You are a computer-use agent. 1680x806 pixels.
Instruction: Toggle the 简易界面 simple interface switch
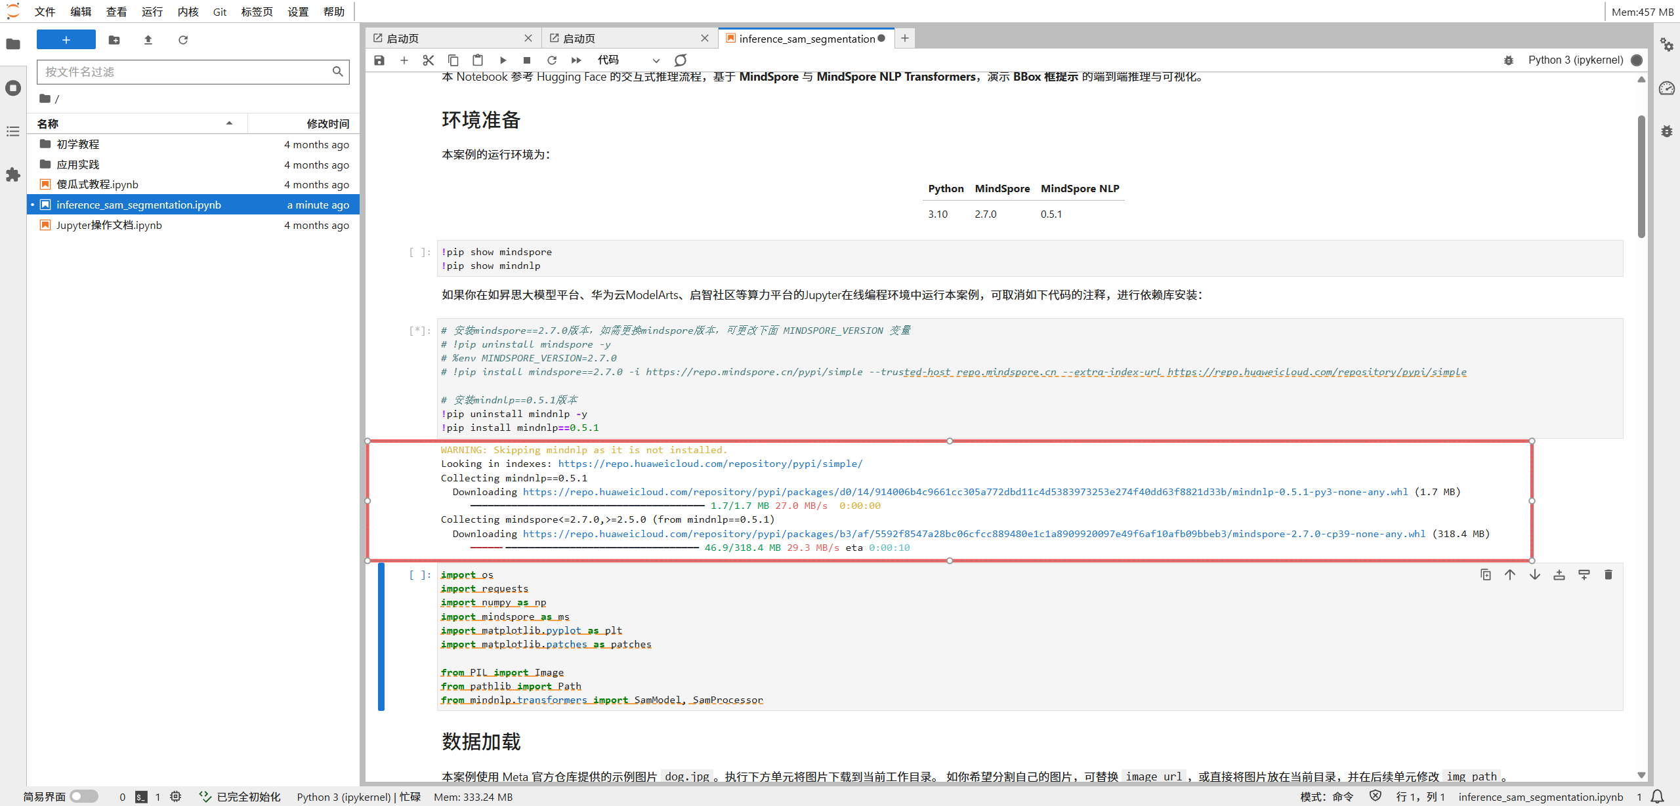pos(84,796)
